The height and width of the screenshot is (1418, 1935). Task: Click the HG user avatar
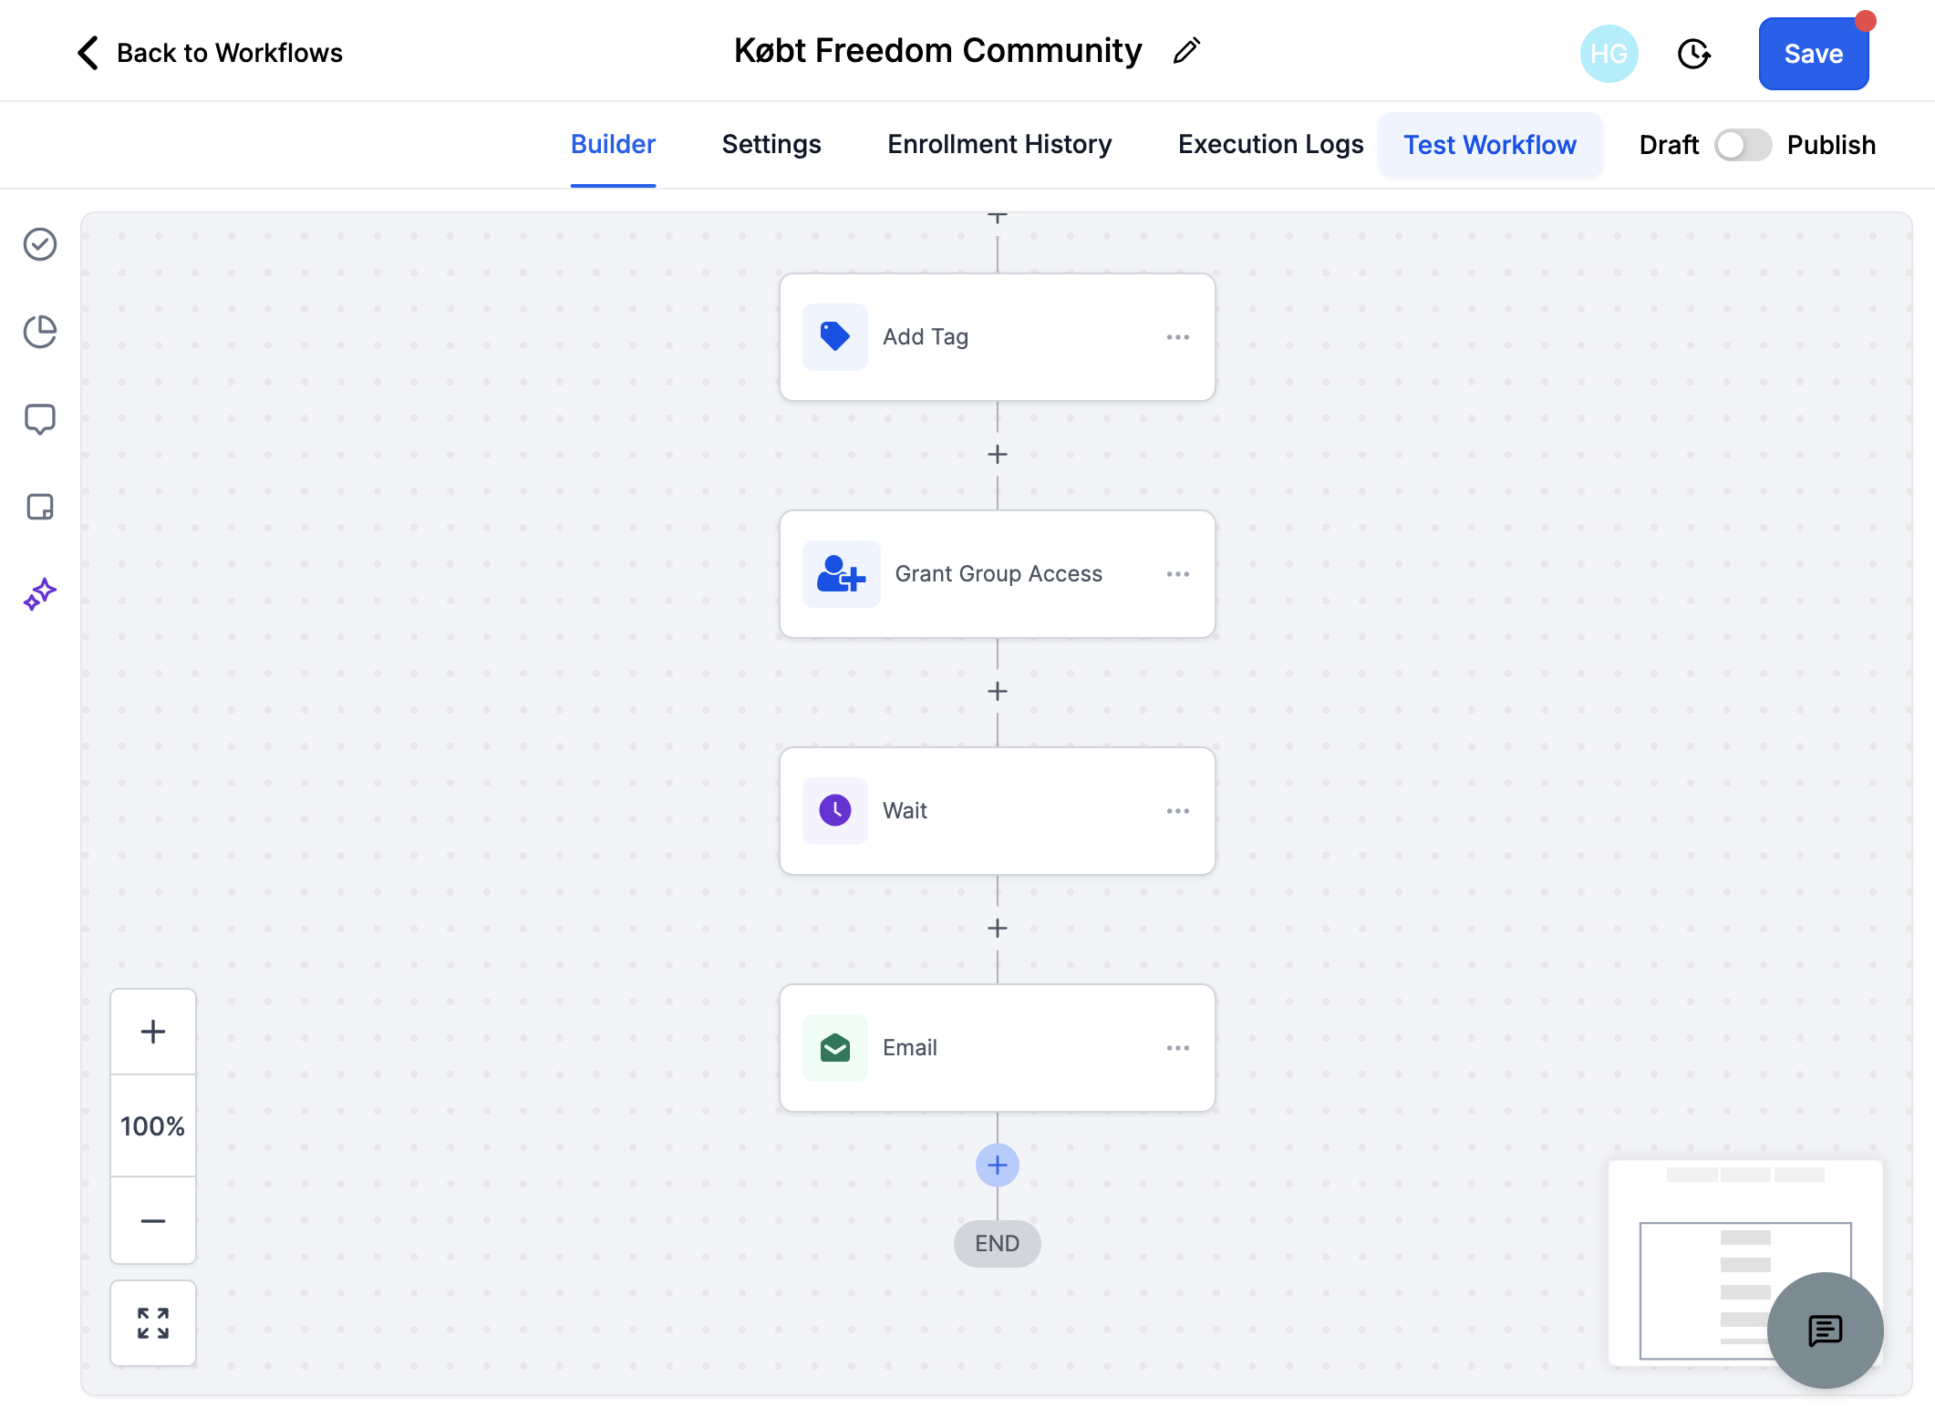[1609, 54]
